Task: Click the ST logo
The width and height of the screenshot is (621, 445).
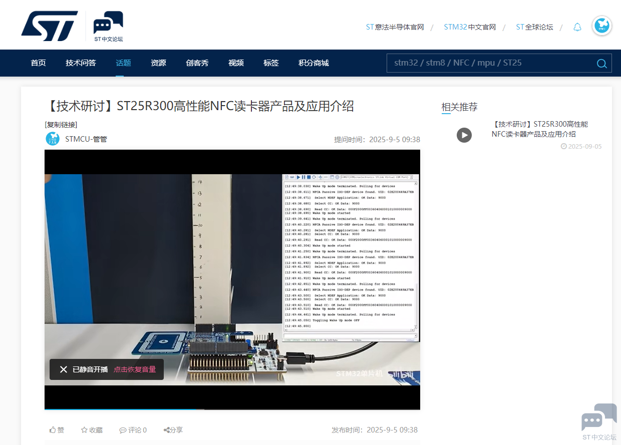Action: [50, 26]
